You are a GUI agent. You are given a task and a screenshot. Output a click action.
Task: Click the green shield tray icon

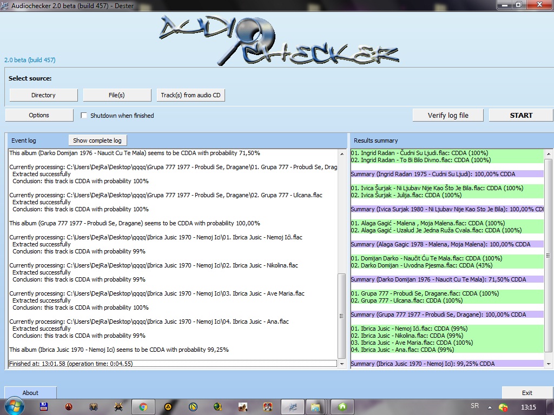503,407
